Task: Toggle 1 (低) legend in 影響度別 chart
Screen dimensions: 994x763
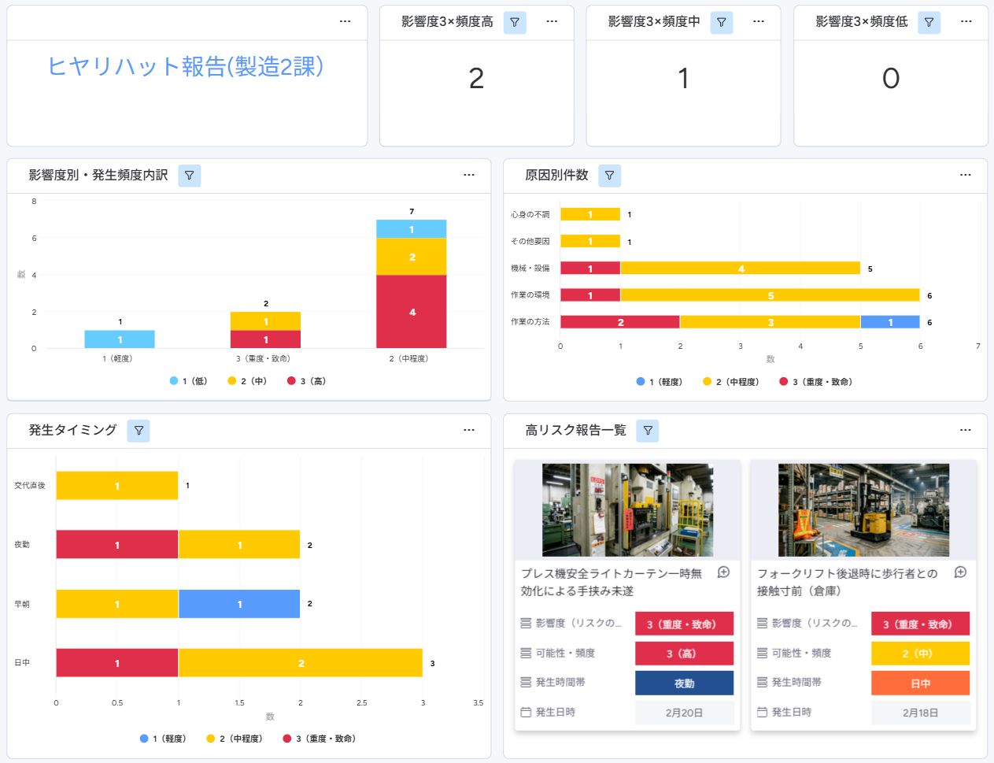Action: (189, 381)
